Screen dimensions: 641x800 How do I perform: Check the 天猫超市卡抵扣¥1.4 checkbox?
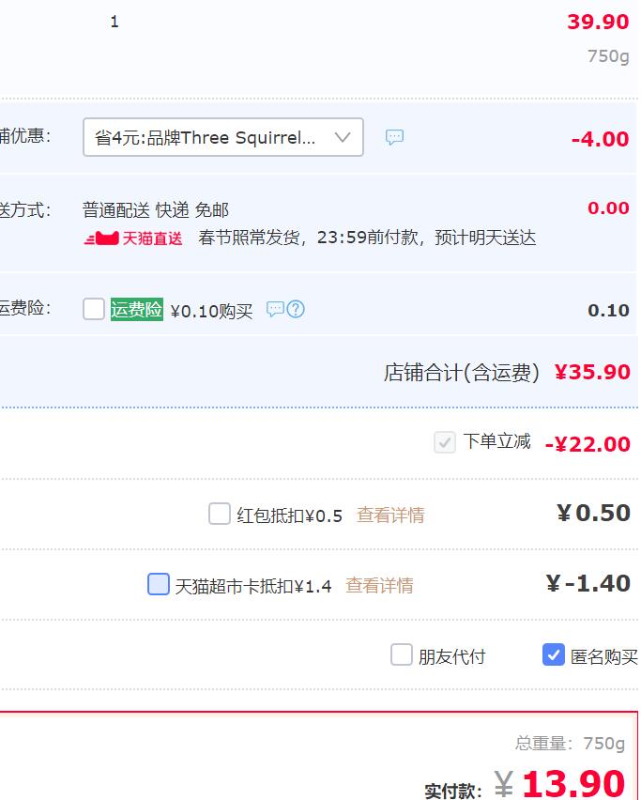click(x=158, y=584)
